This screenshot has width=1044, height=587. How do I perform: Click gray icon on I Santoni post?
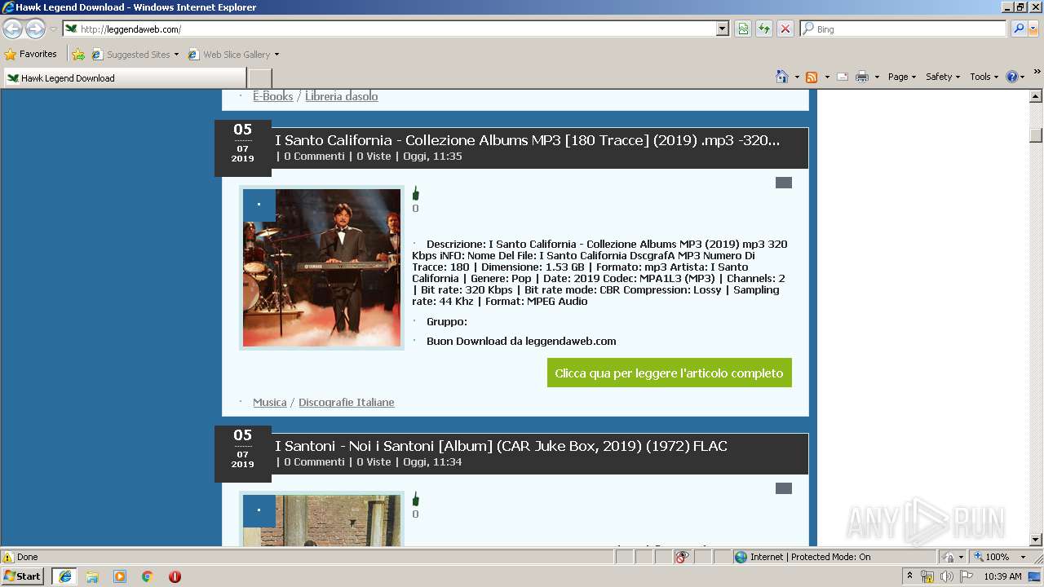coord(784,488)
